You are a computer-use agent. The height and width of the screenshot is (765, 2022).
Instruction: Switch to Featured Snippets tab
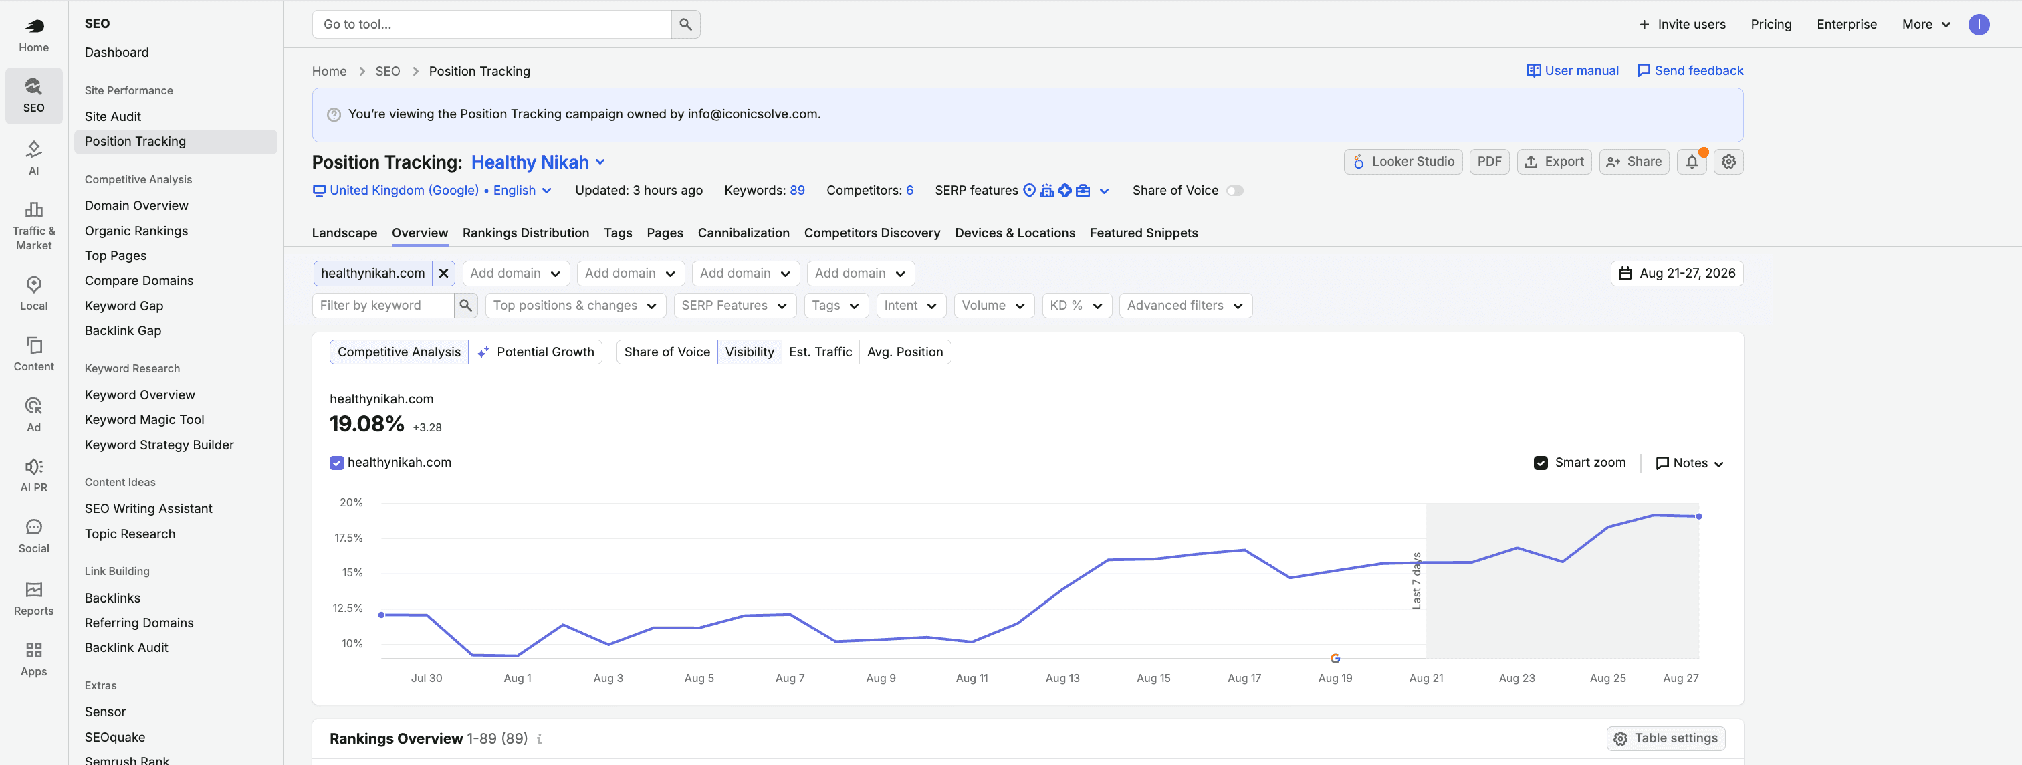click(x=1143, y=233)
